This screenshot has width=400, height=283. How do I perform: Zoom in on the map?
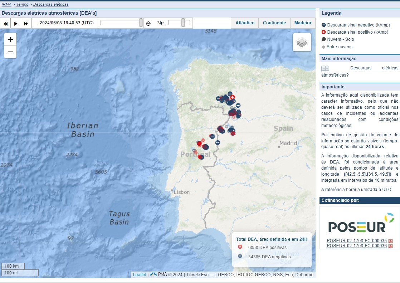(x=10, y=40)
